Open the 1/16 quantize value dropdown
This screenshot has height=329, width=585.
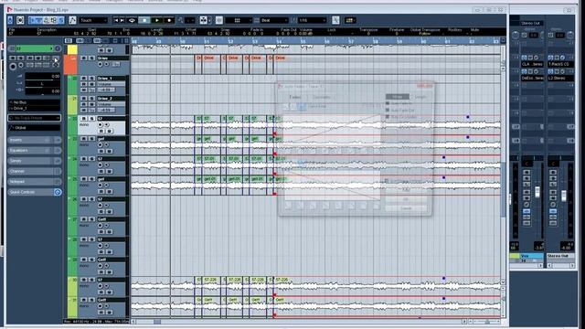[x=313, y=20]
